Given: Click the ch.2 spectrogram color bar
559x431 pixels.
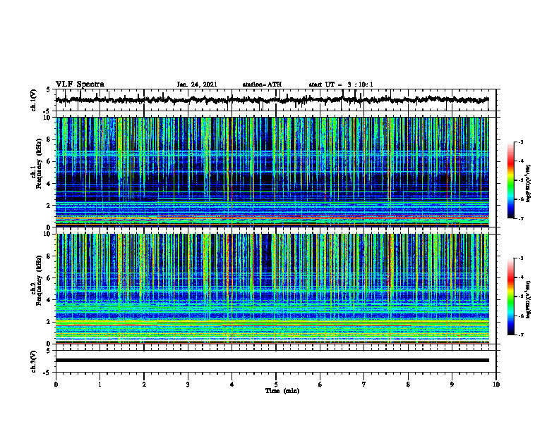Looking at the screenshot, I should coord(511,296).
